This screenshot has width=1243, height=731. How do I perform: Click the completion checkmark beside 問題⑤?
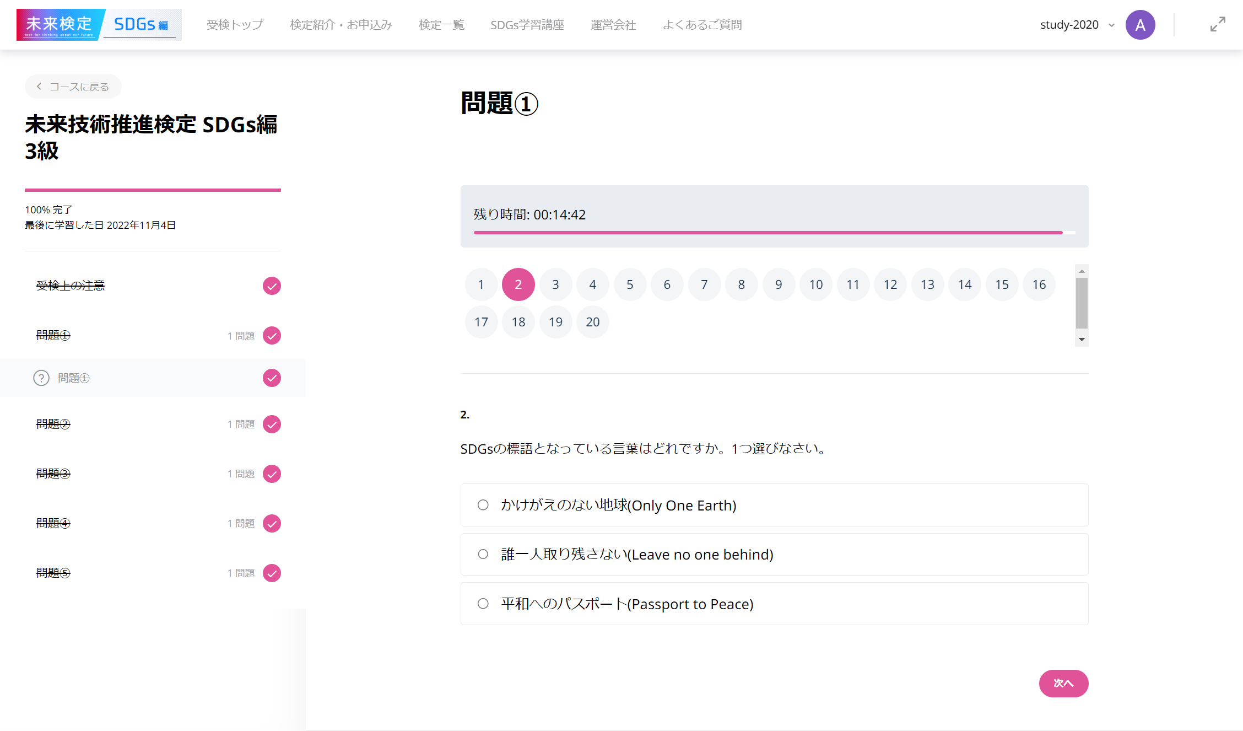tap(272, 573)
